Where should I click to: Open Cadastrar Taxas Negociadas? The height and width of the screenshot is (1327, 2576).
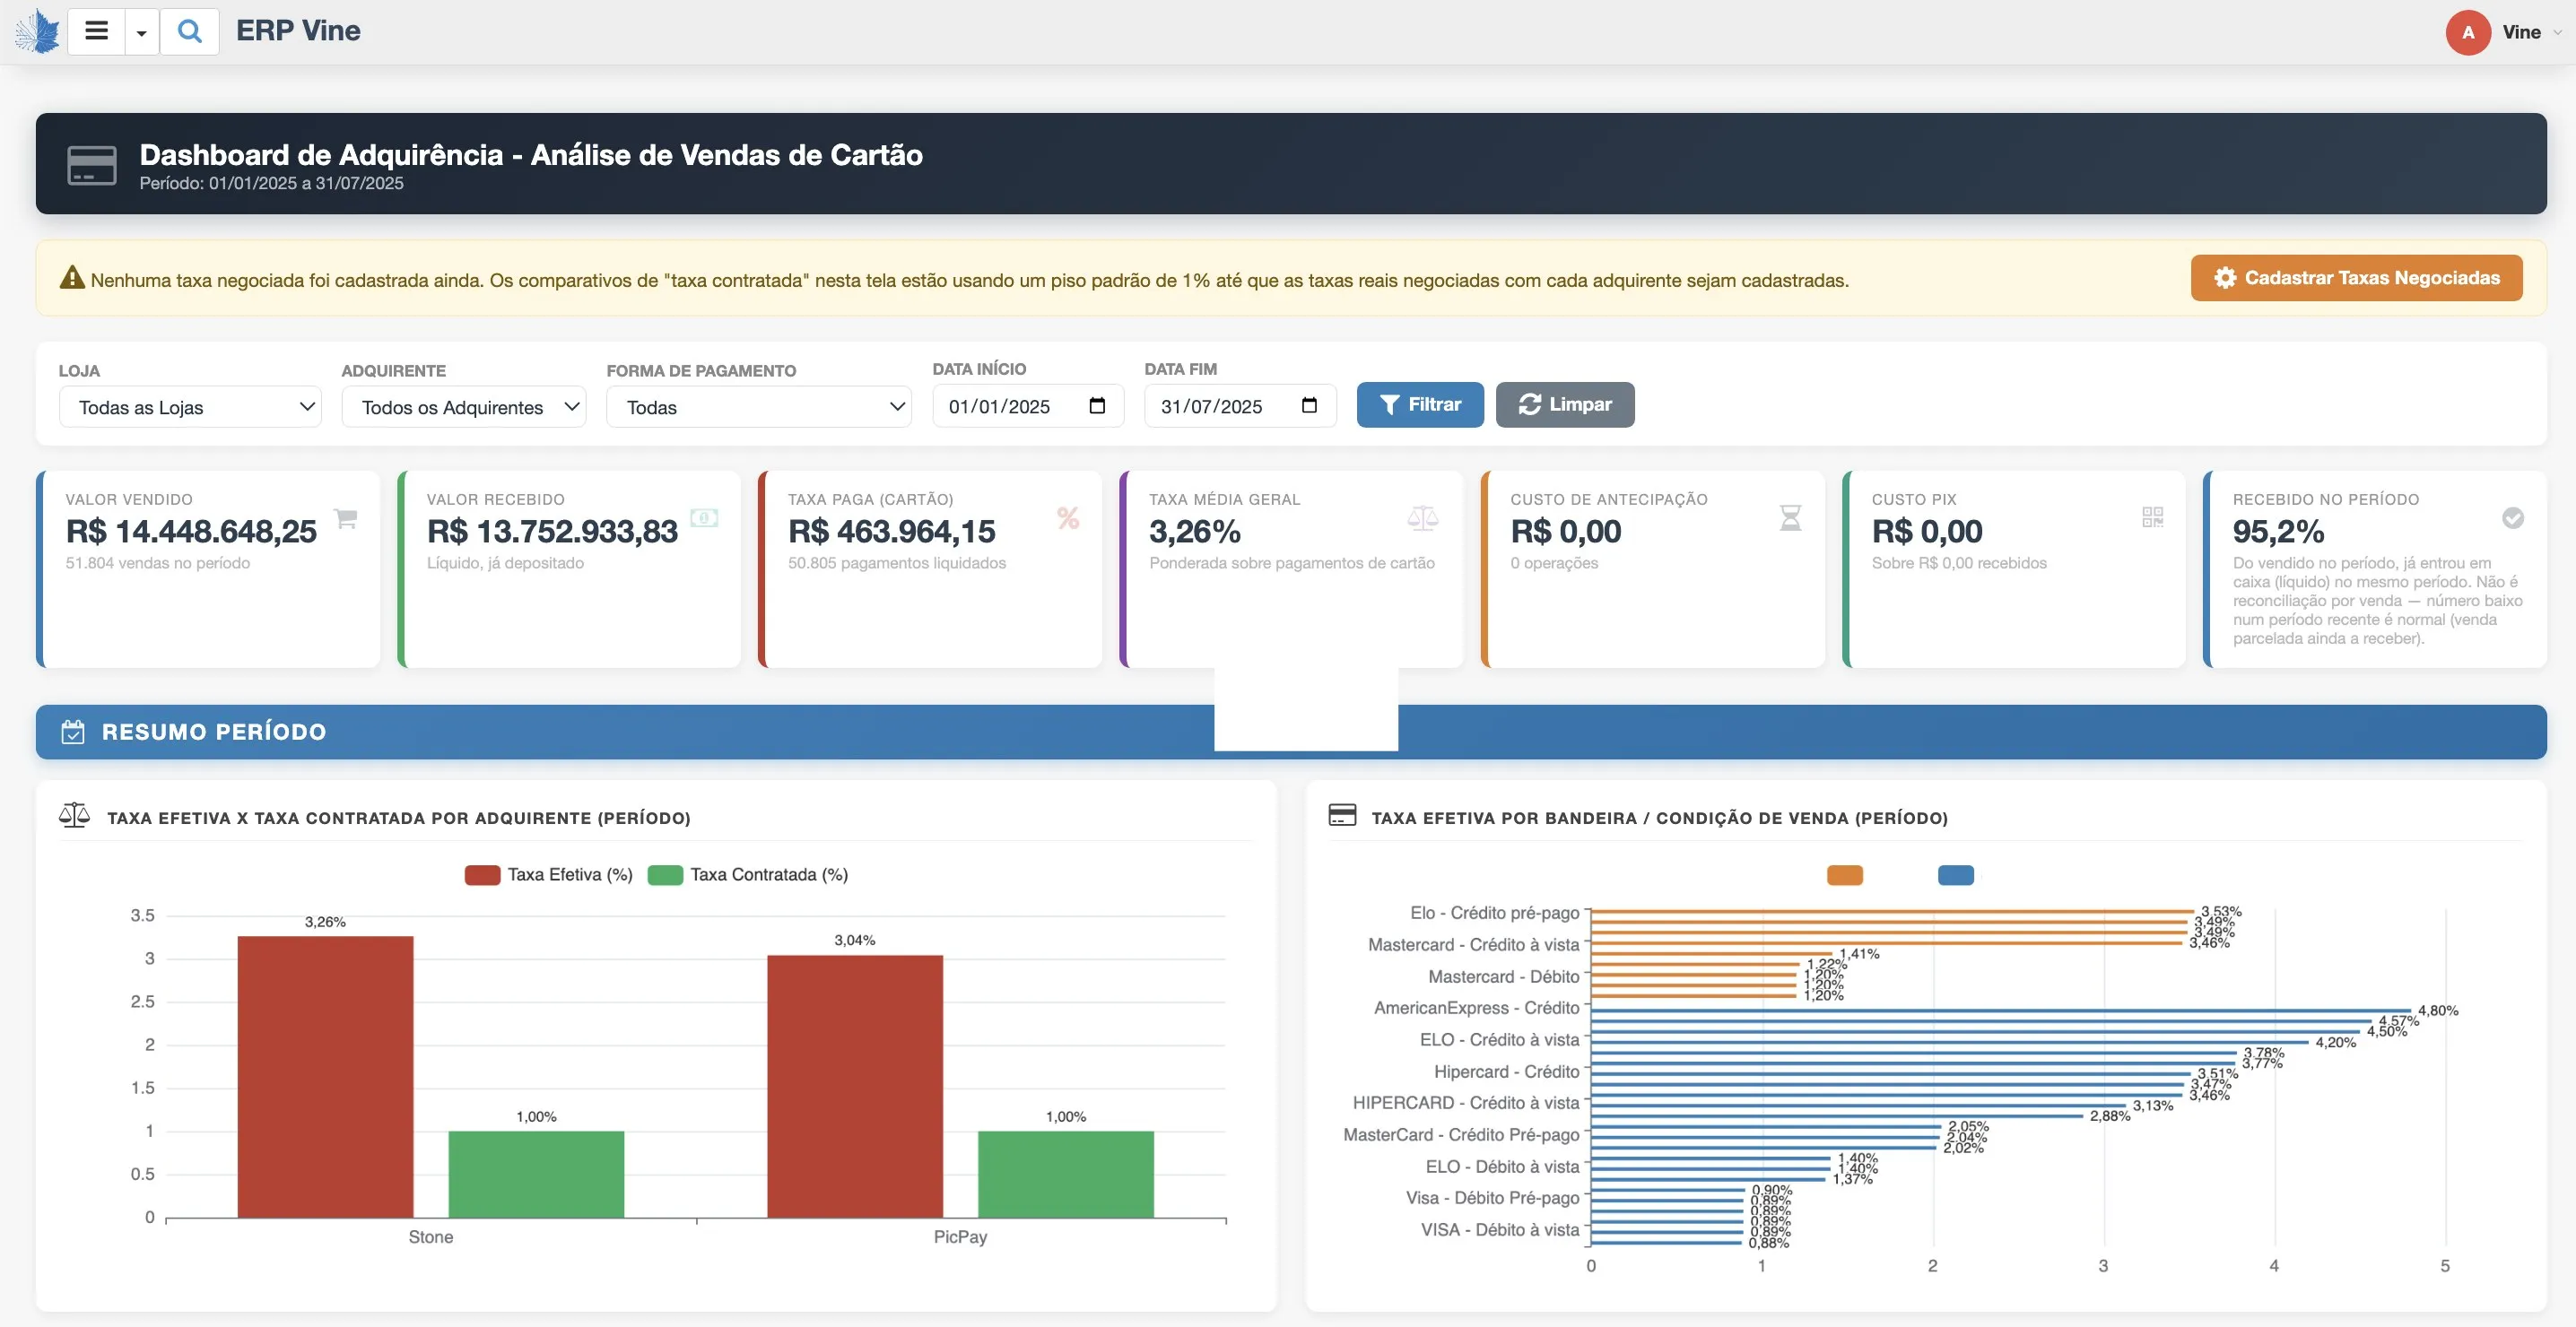[2356, 278]
